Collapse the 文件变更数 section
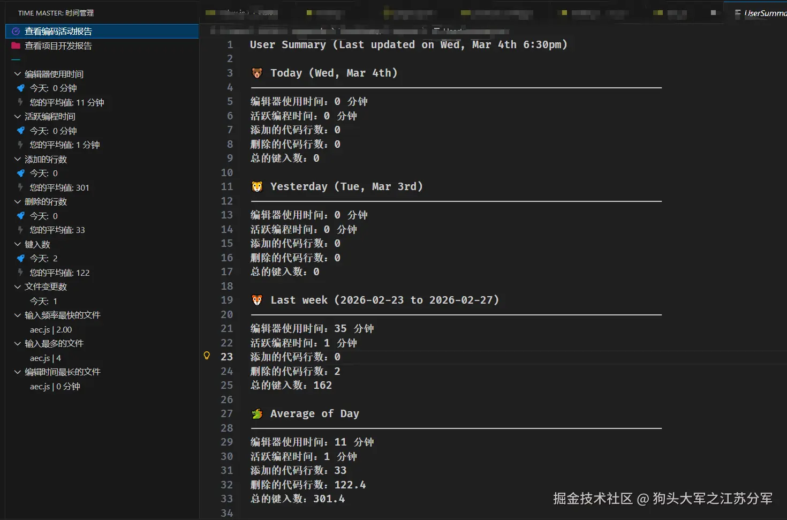Screen dimensions: 787x520 pos(17,287)
